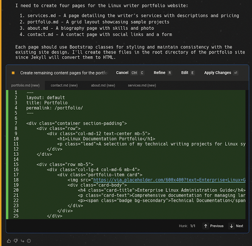
Task: Show the services.md (new) tab
Action: pos(142,86)
